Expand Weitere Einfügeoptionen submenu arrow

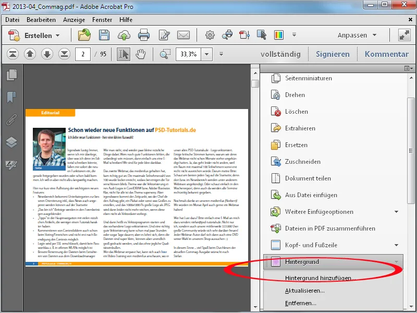[x=396, y=212]
